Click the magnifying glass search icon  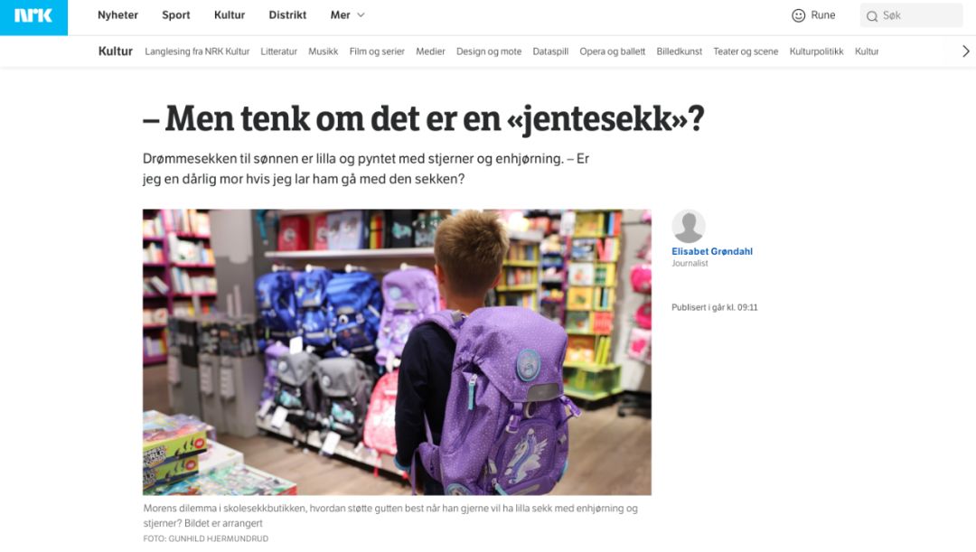click(872, 16)
